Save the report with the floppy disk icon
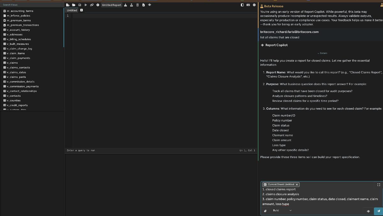This screenshot has height=216, width=383. pos(79,5)
